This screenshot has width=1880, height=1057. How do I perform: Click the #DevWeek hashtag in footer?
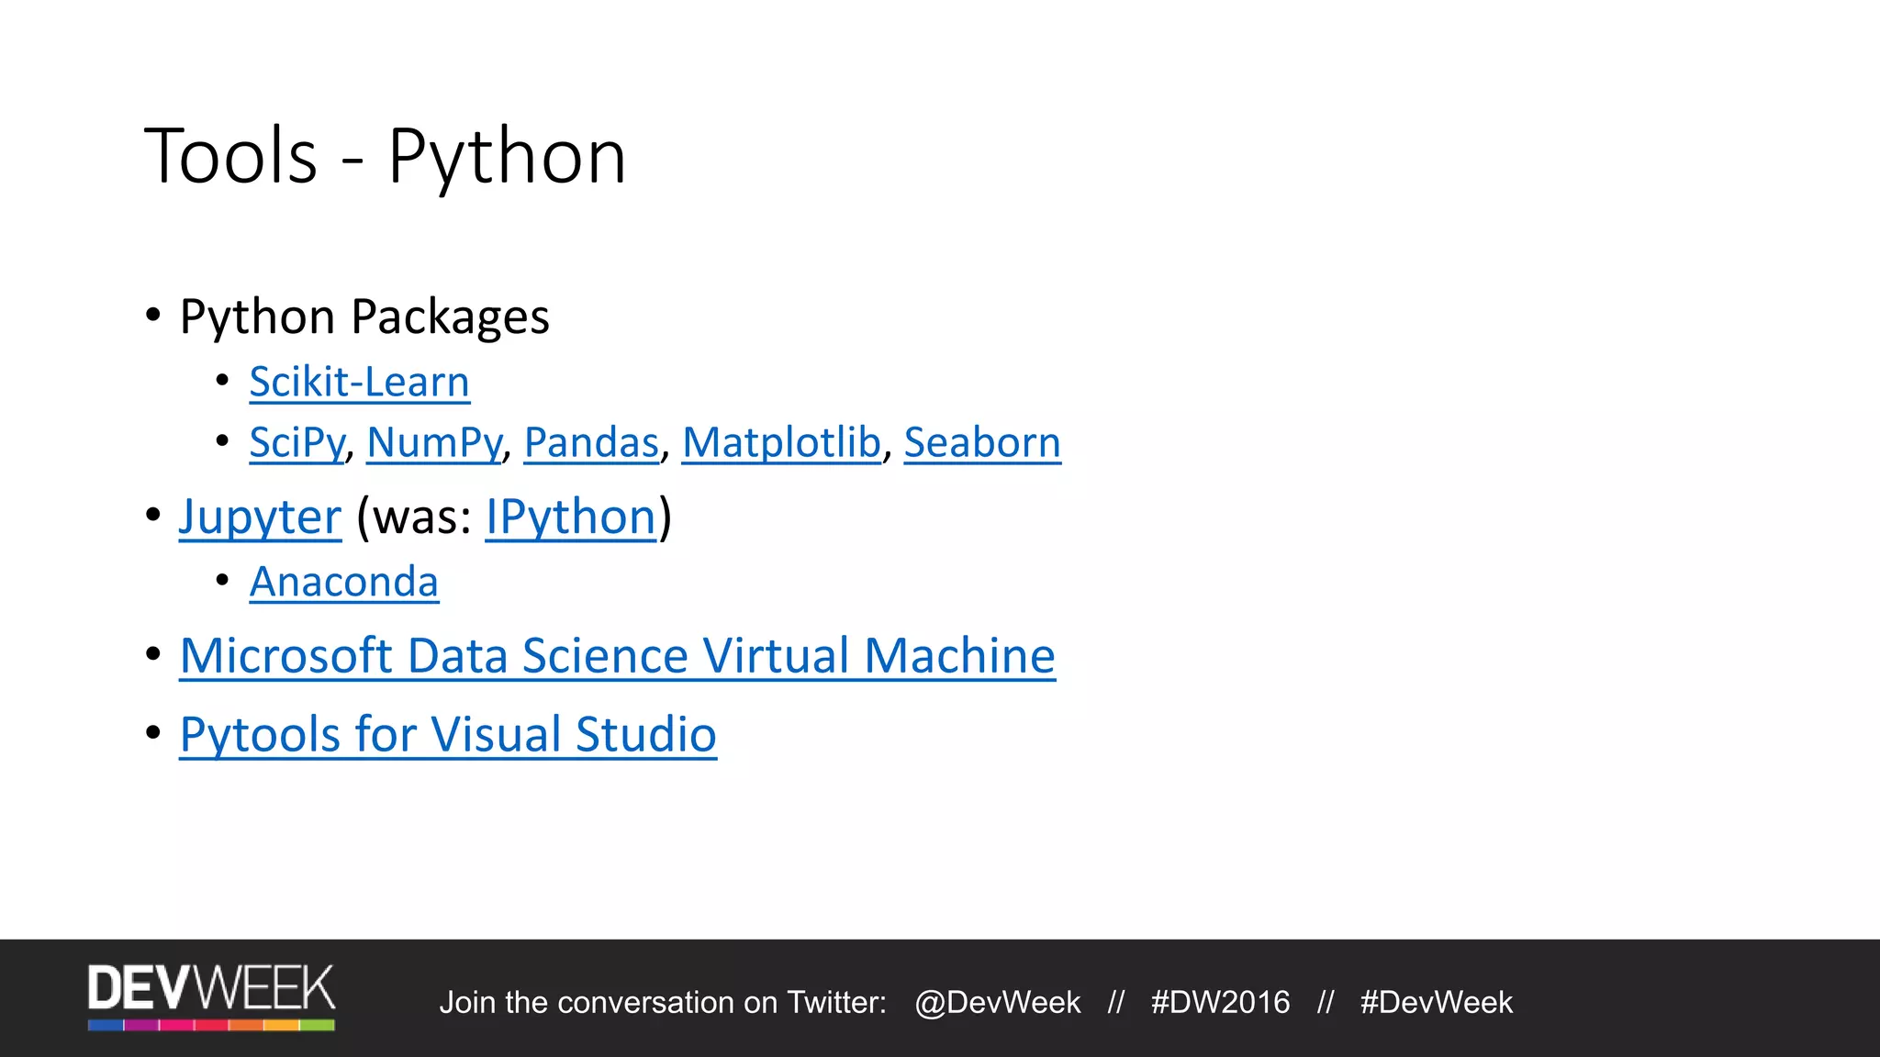(1436, 1002)
